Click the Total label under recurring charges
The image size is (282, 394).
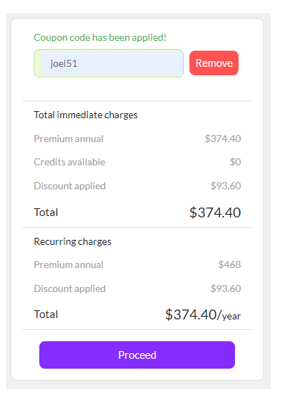(x=46, y=314)
